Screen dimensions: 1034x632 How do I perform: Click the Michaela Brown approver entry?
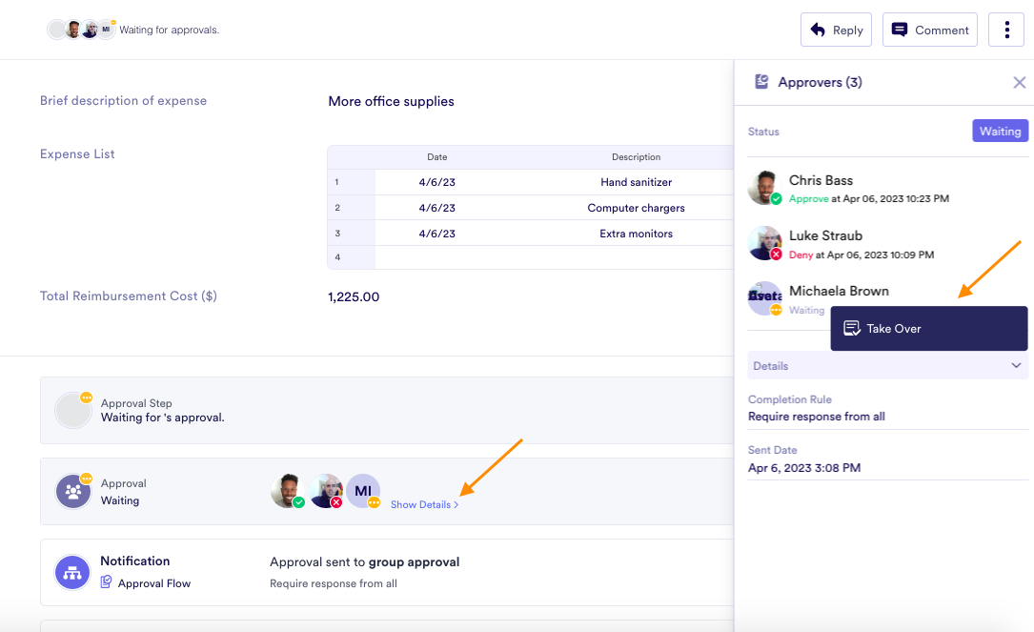click(x=839, y=291)
